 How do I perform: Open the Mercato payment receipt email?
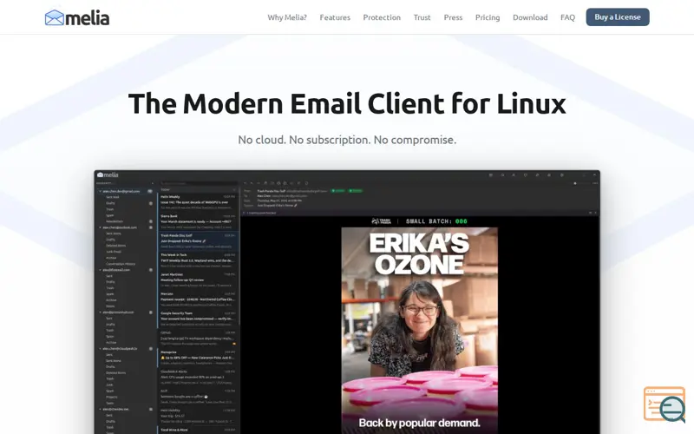click(x=198, y=299)
